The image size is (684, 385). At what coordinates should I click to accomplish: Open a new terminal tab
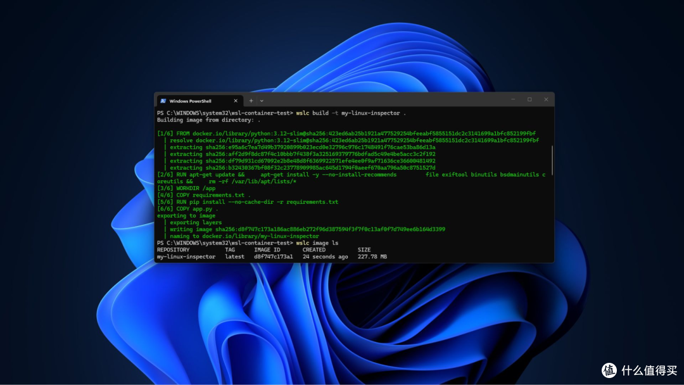pos(251,101)
